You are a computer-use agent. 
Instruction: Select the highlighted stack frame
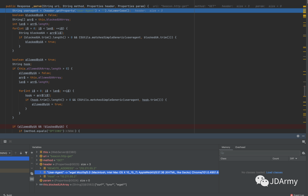[15, 158]
